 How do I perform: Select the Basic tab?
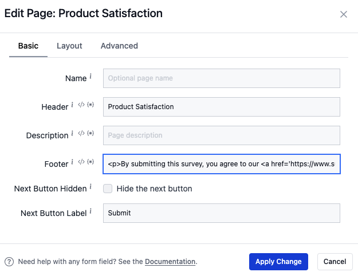click(x=28, y=46)
